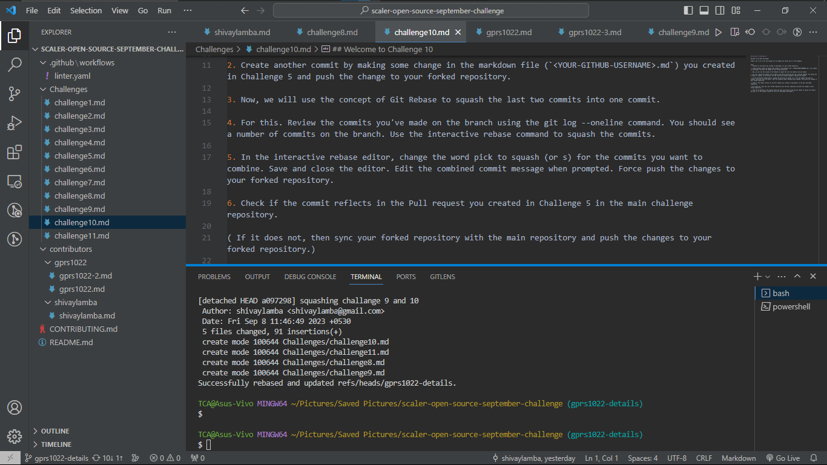Viewport: 827px width, 465px height.
Task: Switch to the OUTPUT tab
Action: coord(257,277)
